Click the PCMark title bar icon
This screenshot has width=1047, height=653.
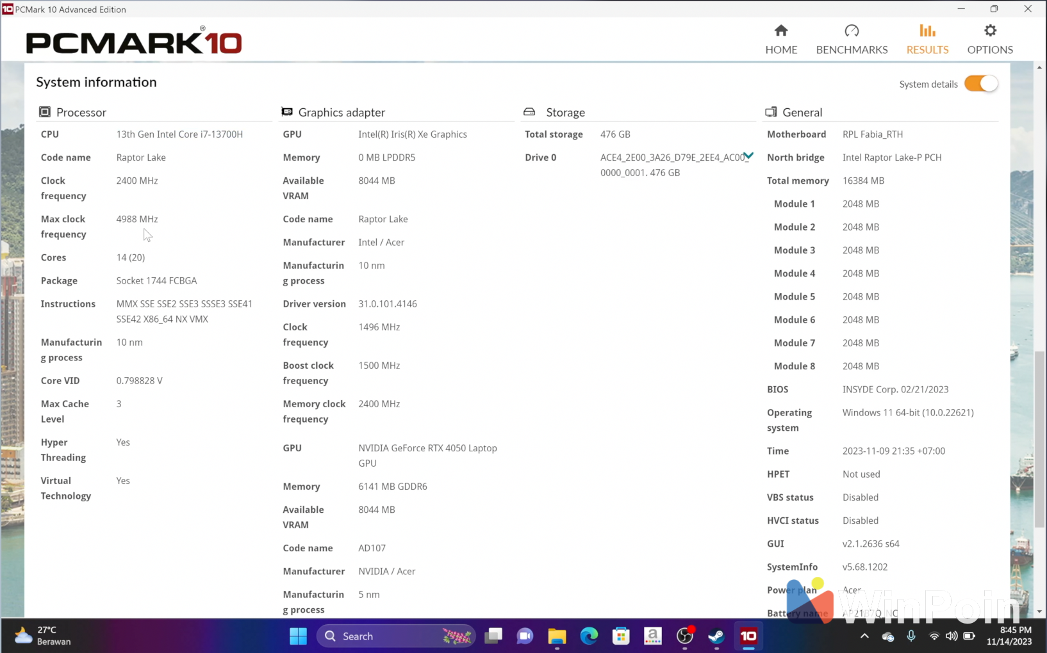tap(8, 9)
